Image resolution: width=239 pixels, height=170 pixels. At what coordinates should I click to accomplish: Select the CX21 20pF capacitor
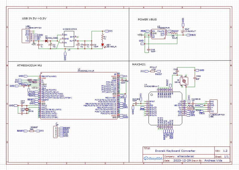(177, 71)
